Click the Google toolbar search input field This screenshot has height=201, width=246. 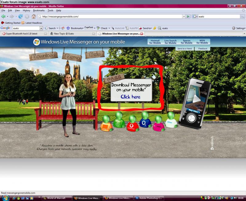[x=26, y=28]
